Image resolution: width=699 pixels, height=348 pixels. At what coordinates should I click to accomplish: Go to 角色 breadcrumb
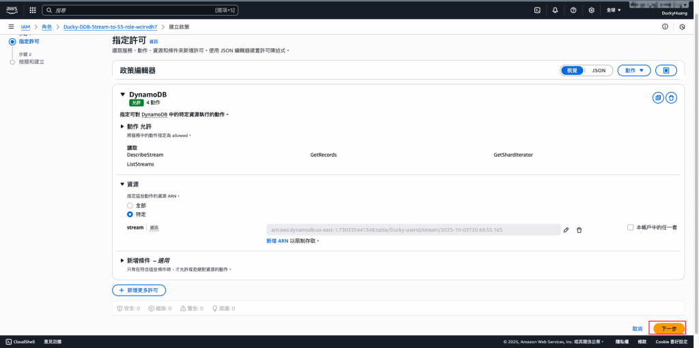point(47,27)
